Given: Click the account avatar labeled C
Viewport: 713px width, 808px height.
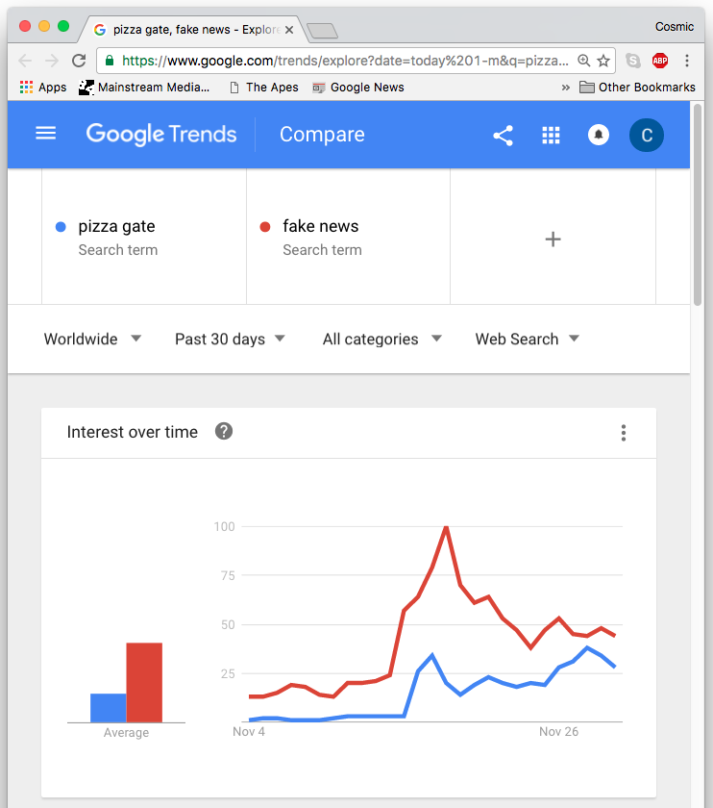Looking at the screenshot, I should click(647, 136).
